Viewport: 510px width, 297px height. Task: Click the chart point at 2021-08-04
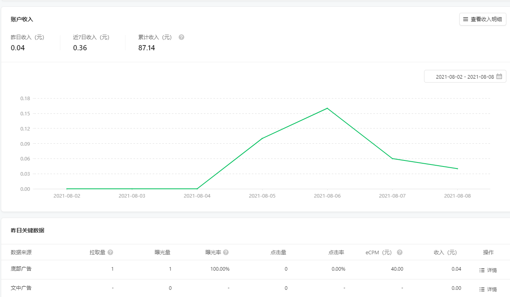[x=197, y=189]
